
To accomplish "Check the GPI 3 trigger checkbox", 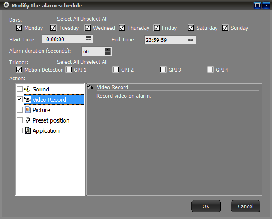I will pyautogui.click(x=163, y=70).
